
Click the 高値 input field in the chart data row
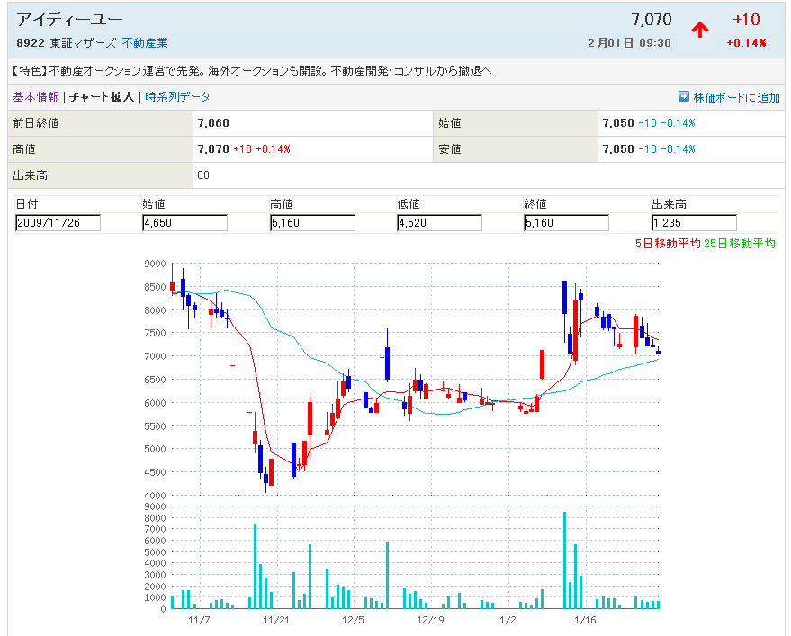click(x=312, y=223)
